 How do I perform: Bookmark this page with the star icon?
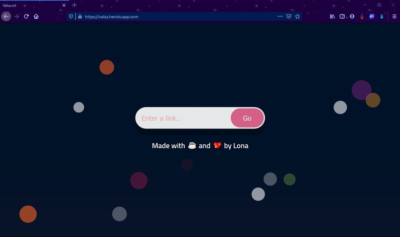[297, 16]
